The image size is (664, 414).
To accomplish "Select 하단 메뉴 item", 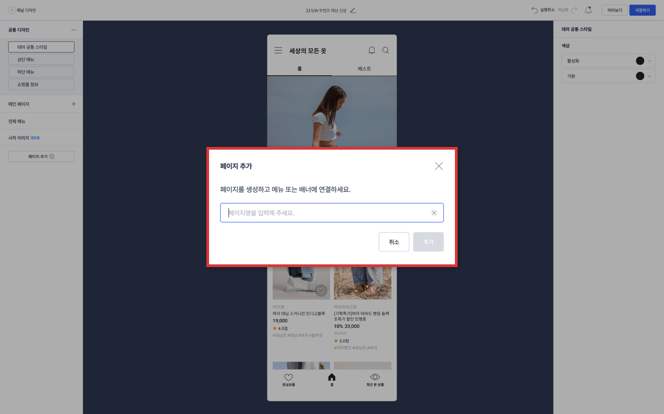I will (41, 72).
